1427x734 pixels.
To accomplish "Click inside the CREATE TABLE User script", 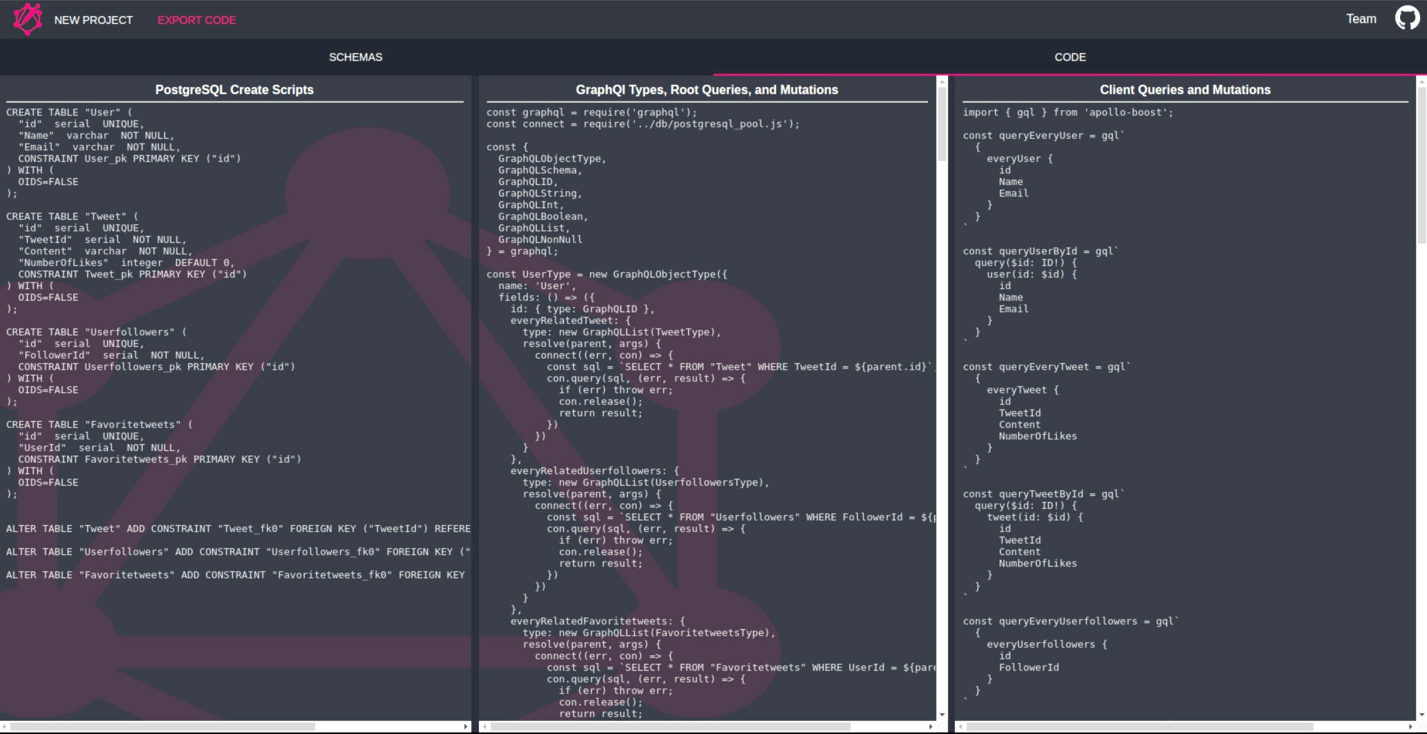I will [x=116, y=146].
